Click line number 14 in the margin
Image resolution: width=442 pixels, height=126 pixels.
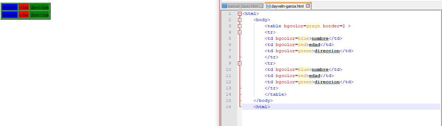(x=228, y=94)
